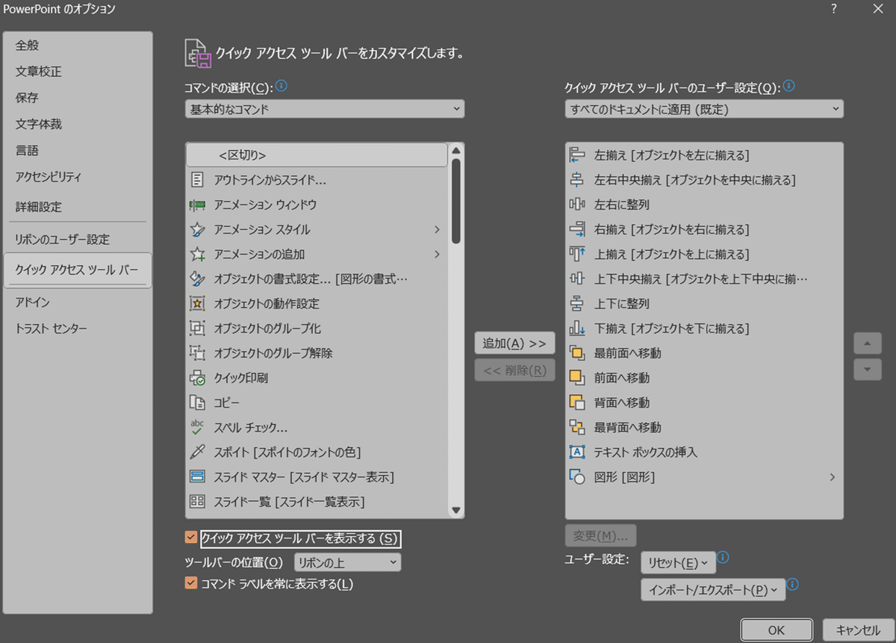Select the アウトラインからスライド command icon

point(197,180)
